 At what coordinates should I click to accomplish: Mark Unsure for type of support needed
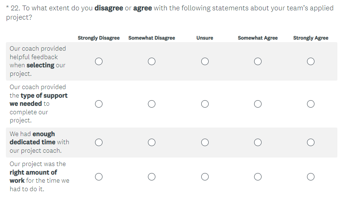pos(205,104)
